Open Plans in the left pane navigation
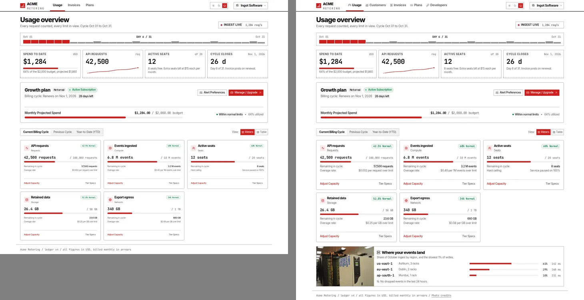 [90, 5]
